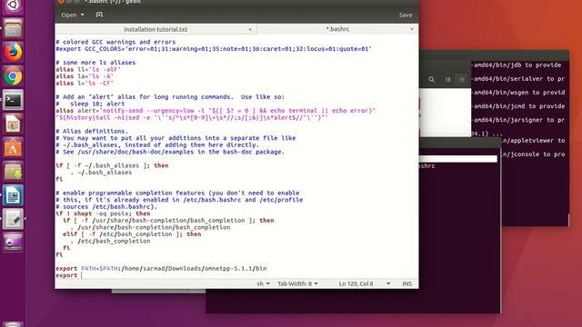Save the .bashrc file

(x=406, y=15)
